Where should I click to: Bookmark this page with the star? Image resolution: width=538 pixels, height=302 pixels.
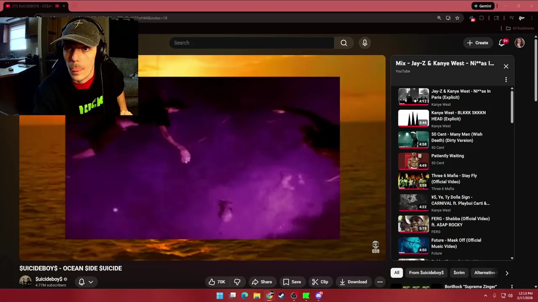457,18
